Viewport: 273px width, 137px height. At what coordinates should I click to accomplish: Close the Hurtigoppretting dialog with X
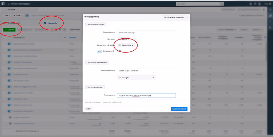(188, 17)
